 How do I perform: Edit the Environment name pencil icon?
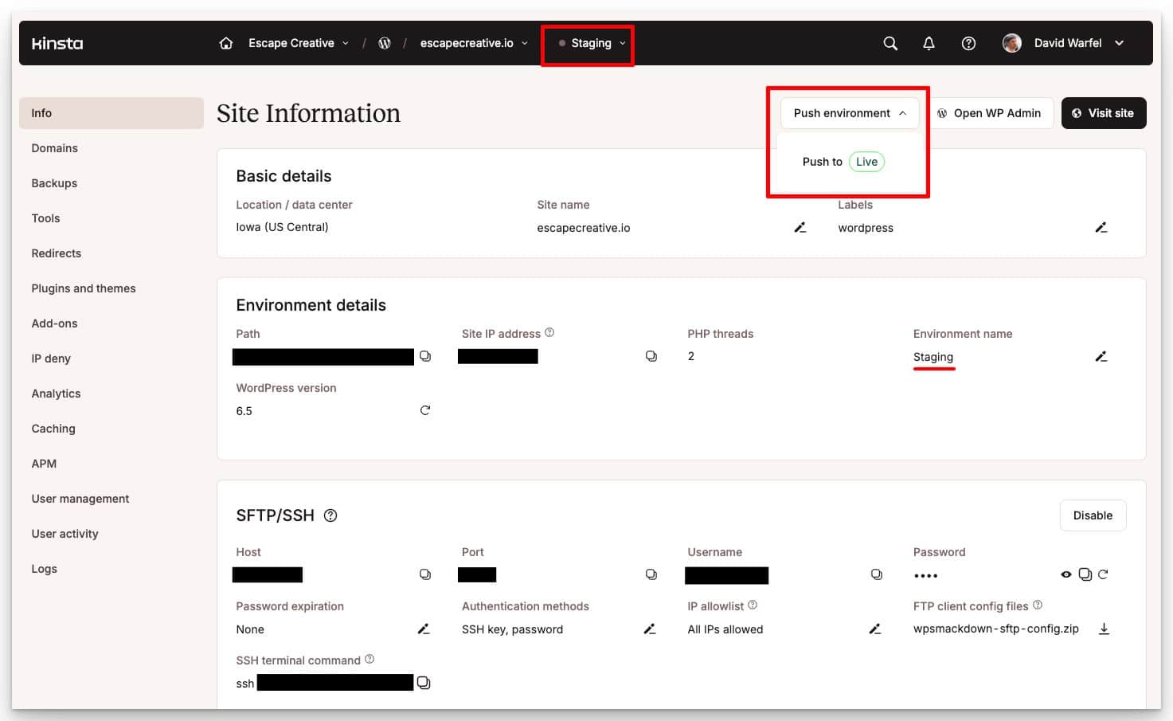coord(1101,356)
